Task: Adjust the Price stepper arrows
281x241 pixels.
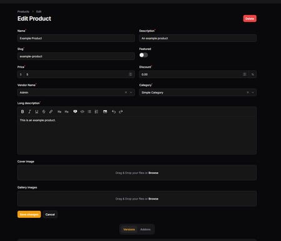Action: [131, 74]
